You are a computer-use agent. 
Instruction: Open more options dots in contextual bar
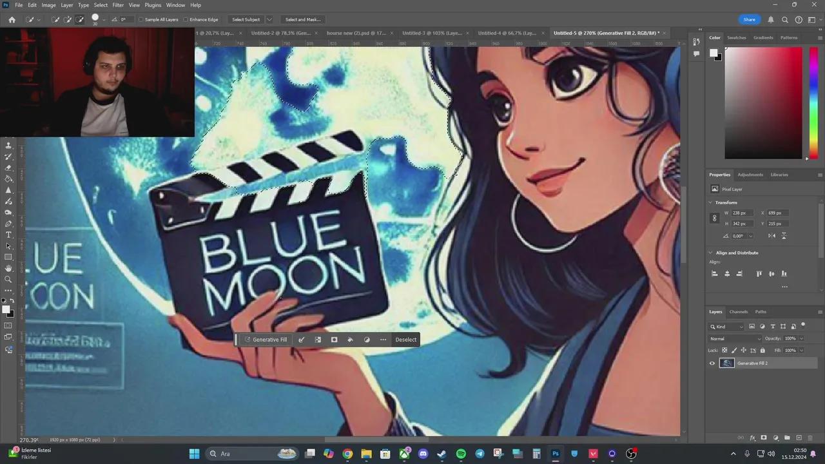383,340
